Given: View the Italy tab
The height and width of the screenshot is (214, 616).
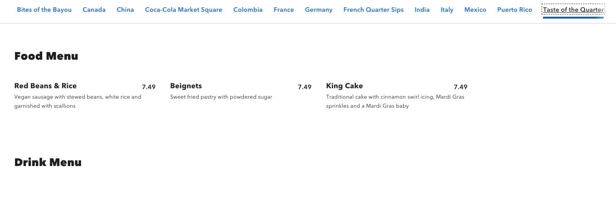Looking at the screenshot, I should (x=447, y=10).
